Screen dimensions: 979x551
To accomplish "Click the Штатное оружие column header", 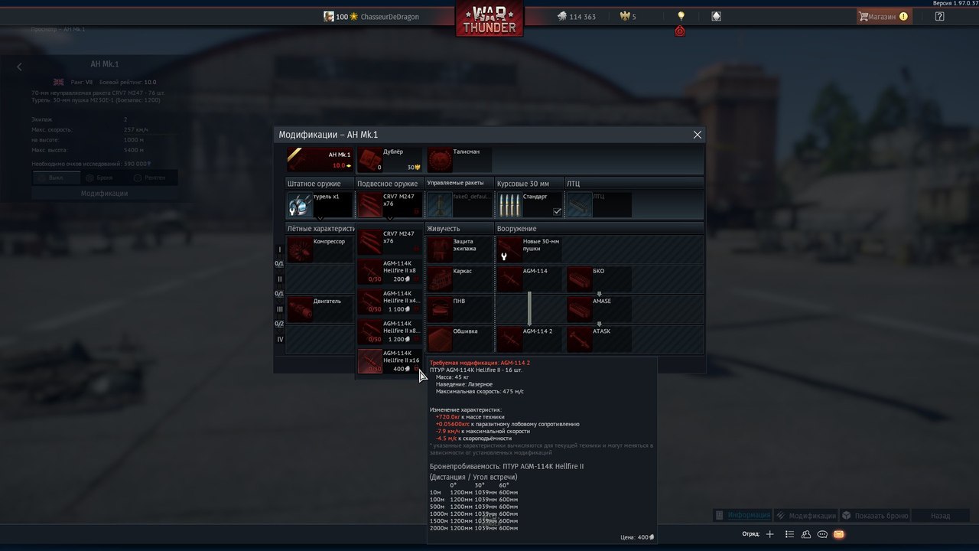I will click(x=320, y=184).
